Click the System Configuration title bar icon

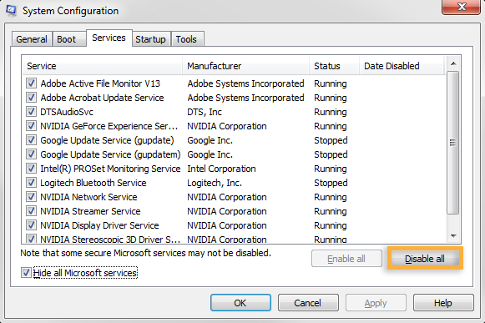pos(11,10)
